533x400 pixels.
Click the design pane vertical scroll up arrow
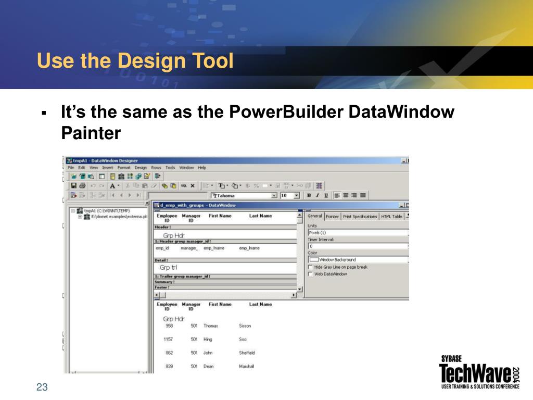[x=299, y=215]
